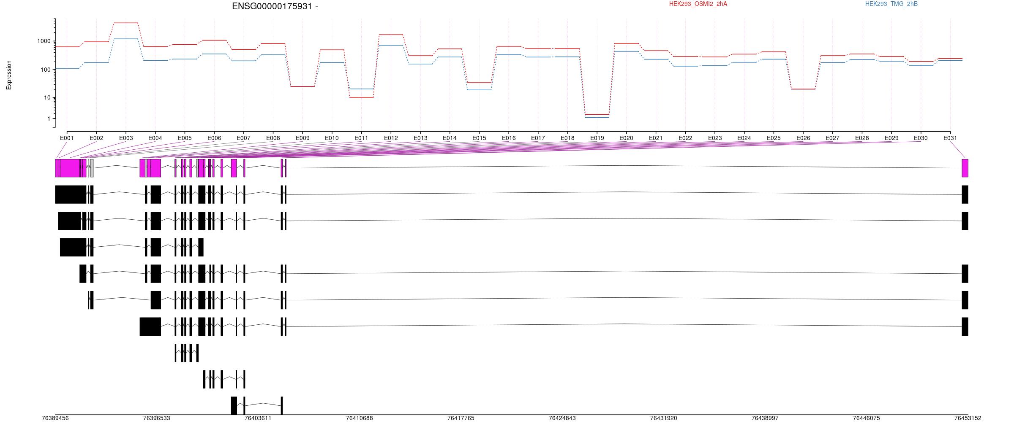
Task: Click the exon label E020
Action: (626, 138)
